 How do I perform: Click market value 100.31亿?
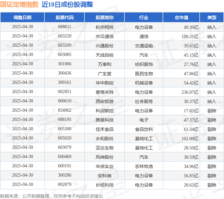tap(190, 36)
